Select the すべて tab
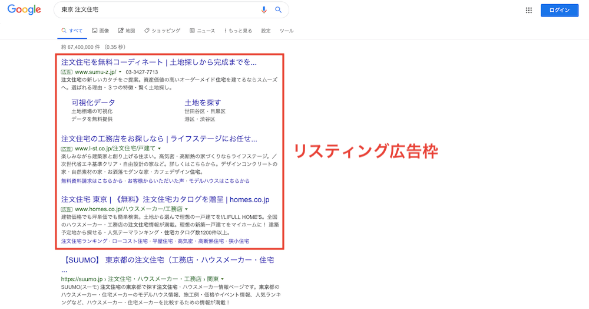Viewport: 589px width, 309px height. (x=72, y=31)
